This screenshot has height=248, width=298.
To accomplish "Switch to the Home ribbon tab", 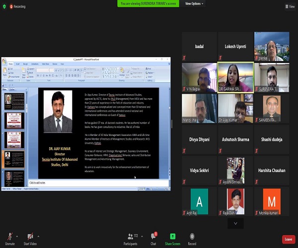I will [x=10, y=64].
